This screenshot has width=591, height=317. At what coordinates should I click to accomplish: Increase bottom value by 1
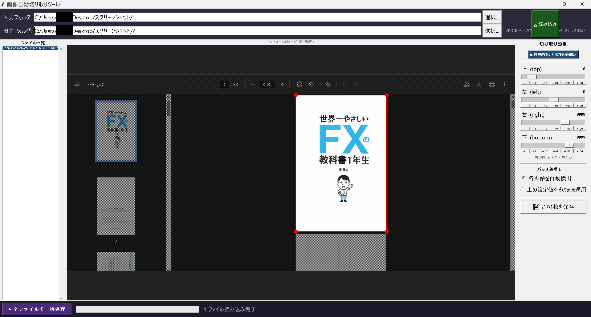(534, 151)
